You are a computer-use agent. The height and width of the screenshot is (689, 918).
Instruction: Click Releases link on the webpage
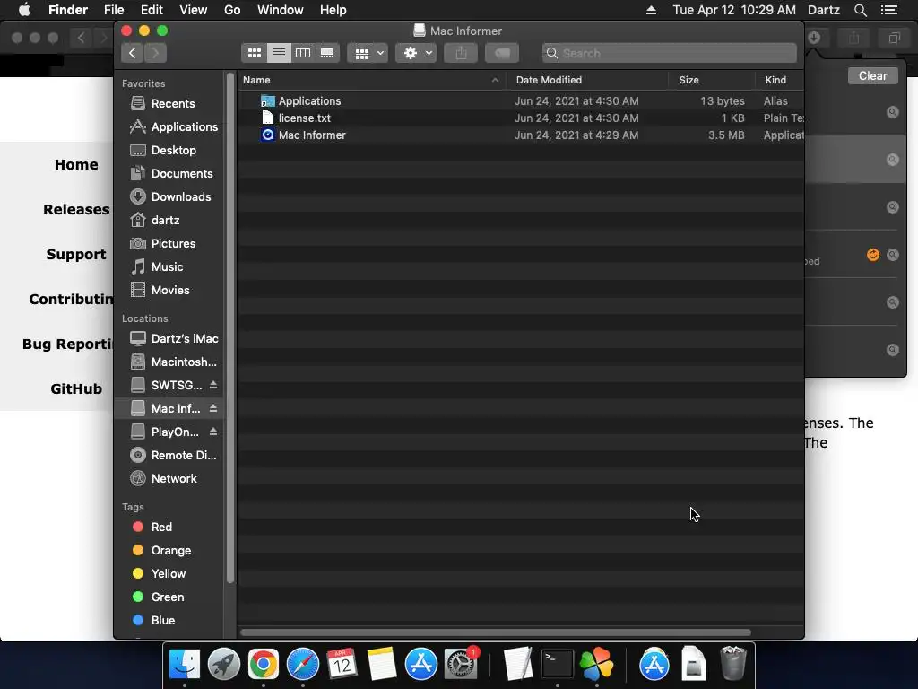point(76,210)
